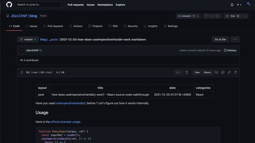The image size is (255, 143).
Task: Open the Raw file view
Action: (197, 72)
